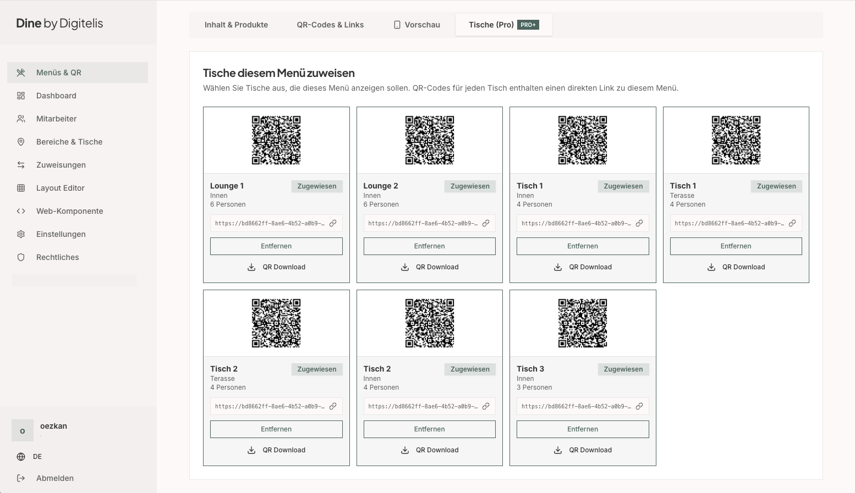Click the Tisch 1 Terasse QR code
855x493 pixels.
(x=736, y=140)
